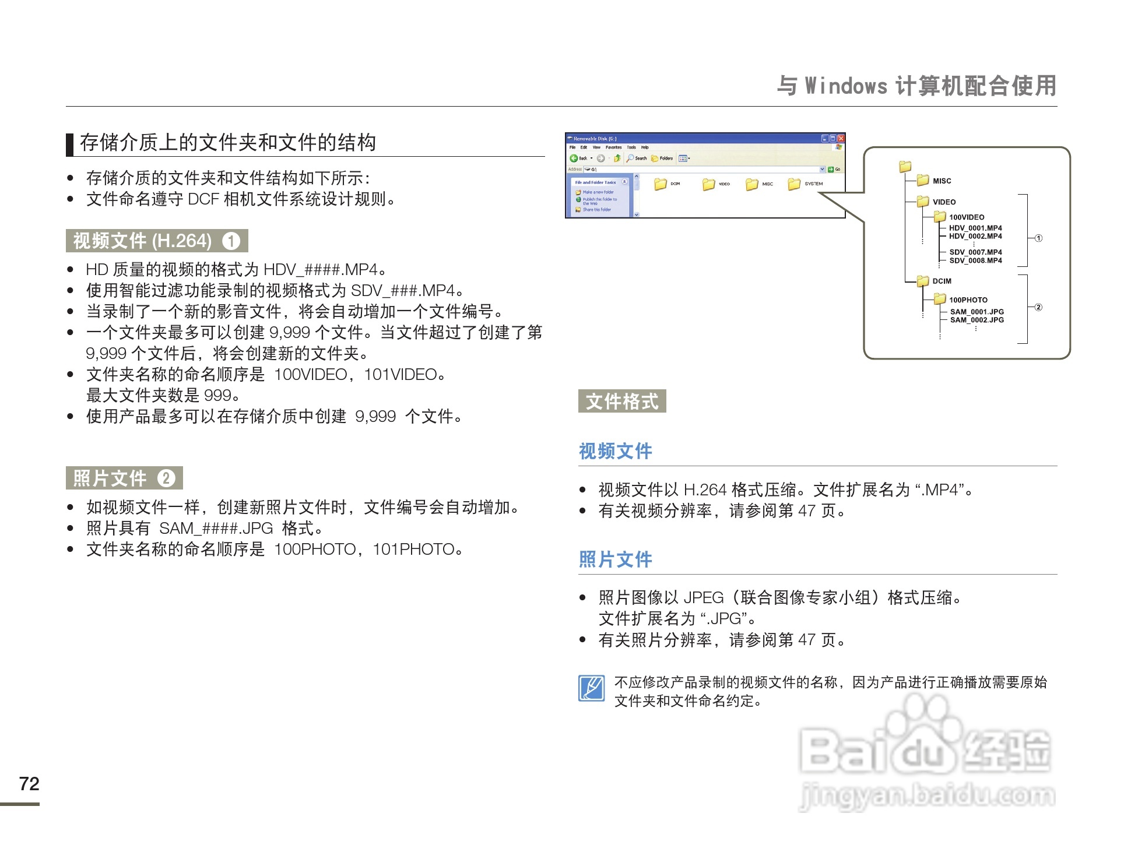1124x859 pixels.
Task: Click the Views icon in Explorer toolbar
Action: tap(683, 159)
